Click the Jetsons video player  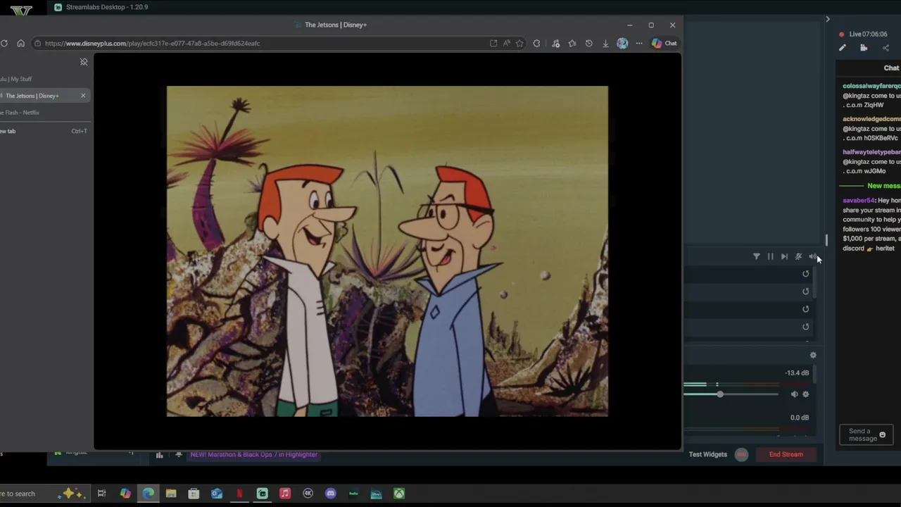387,251
